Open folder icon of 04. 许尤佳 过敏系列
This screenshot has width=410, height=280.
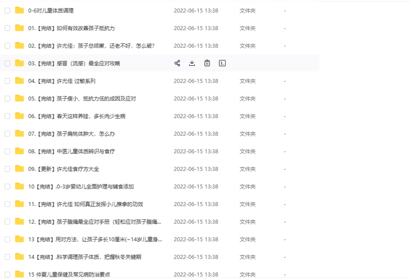[19, 81]
